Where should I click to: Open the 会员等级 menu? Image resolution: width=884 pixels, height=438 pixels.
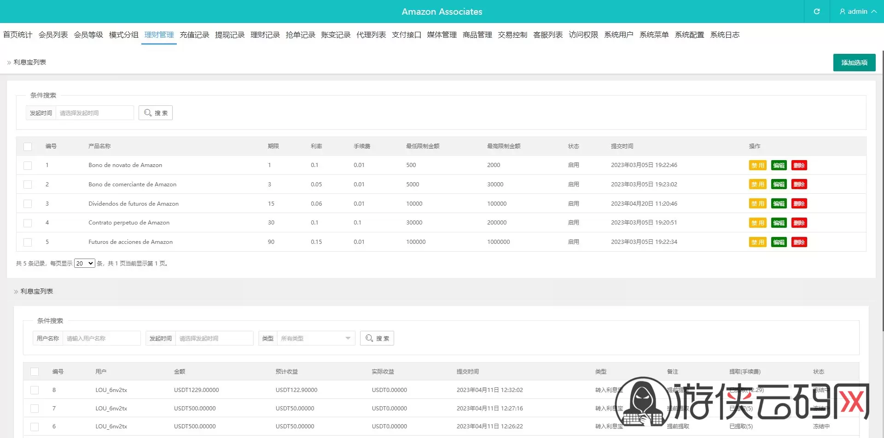88,35
